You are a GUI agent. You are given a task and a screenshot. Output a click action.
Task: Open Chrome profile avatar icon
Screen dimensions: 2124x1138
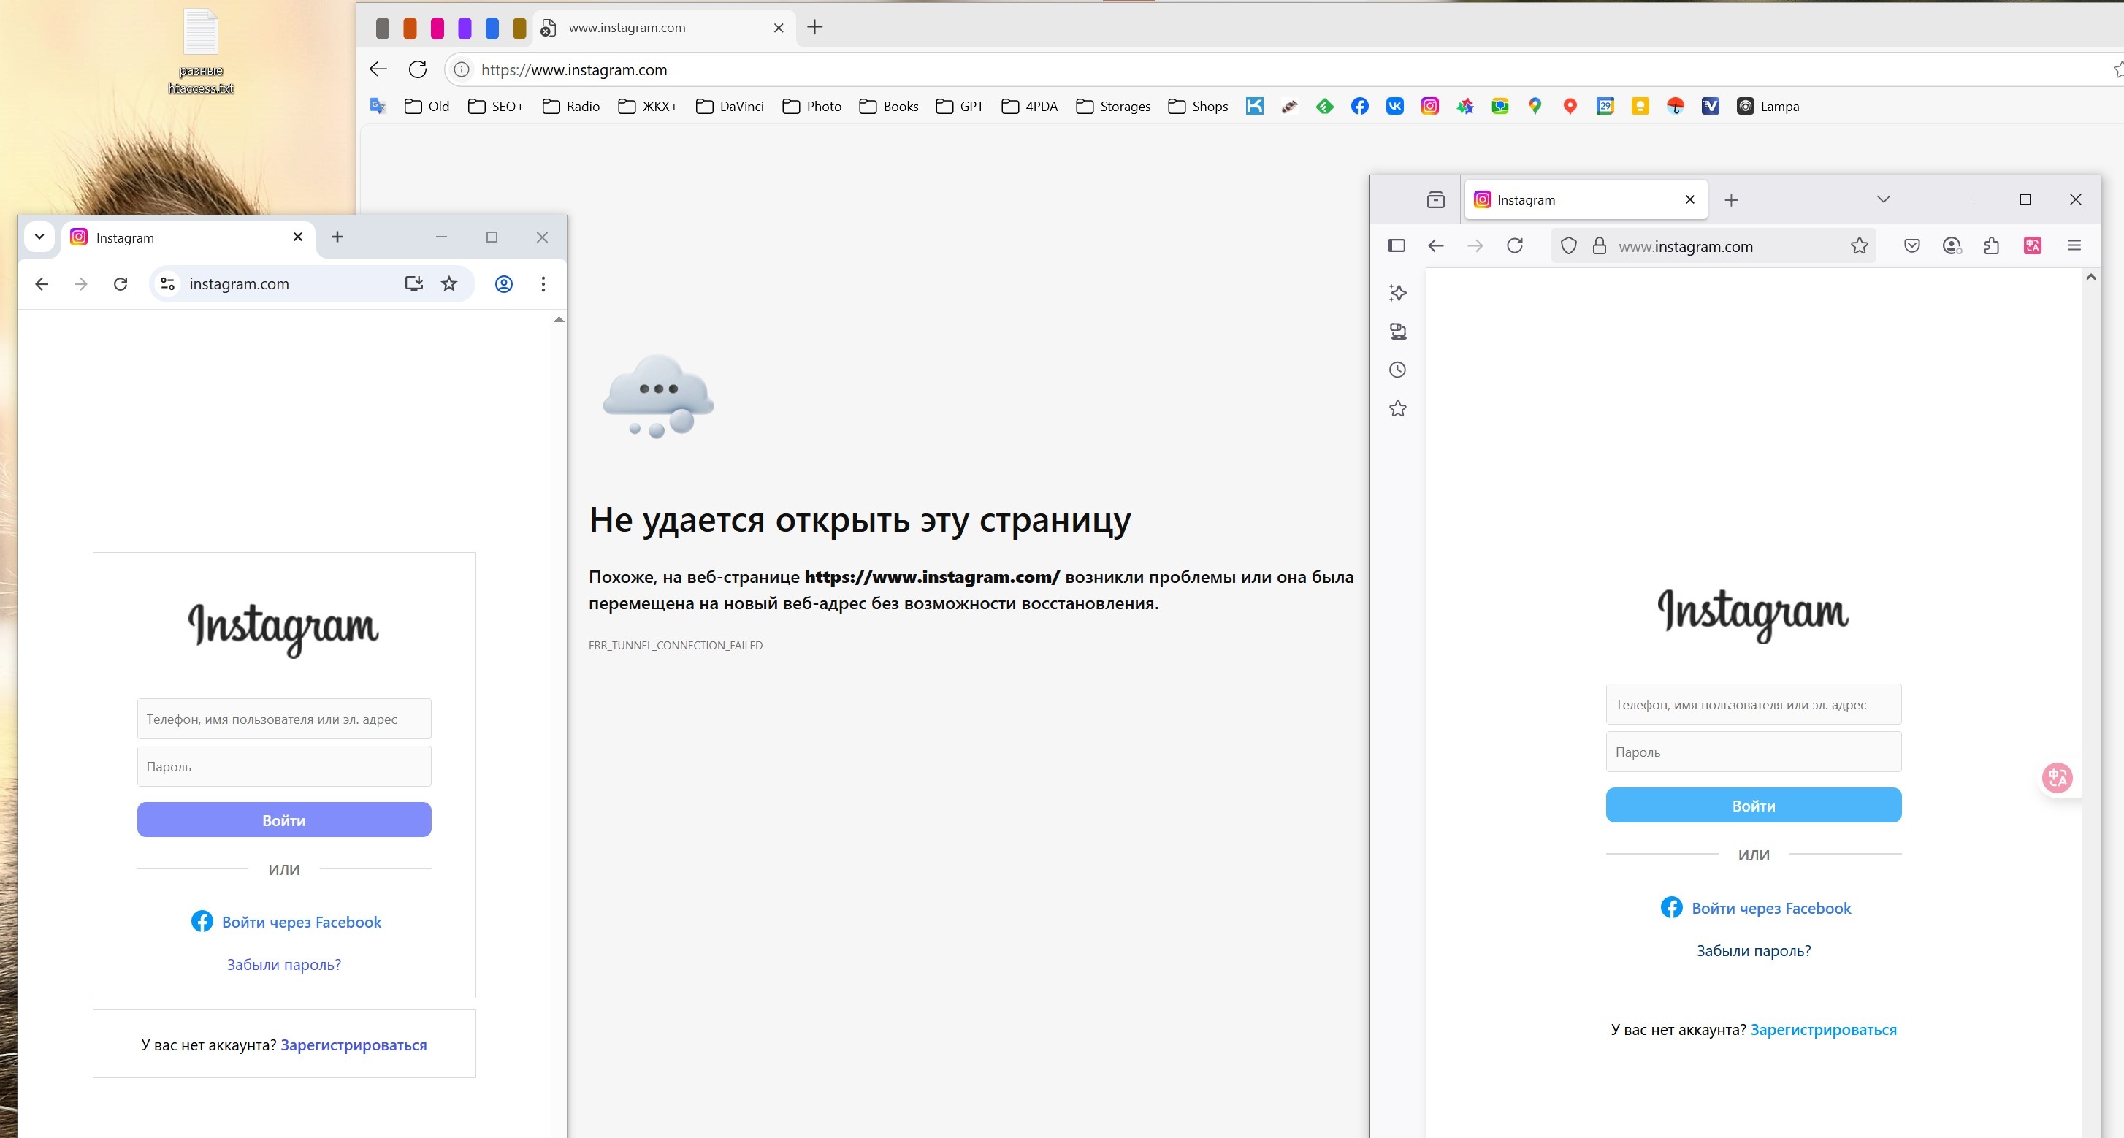(x=504, y=283)
